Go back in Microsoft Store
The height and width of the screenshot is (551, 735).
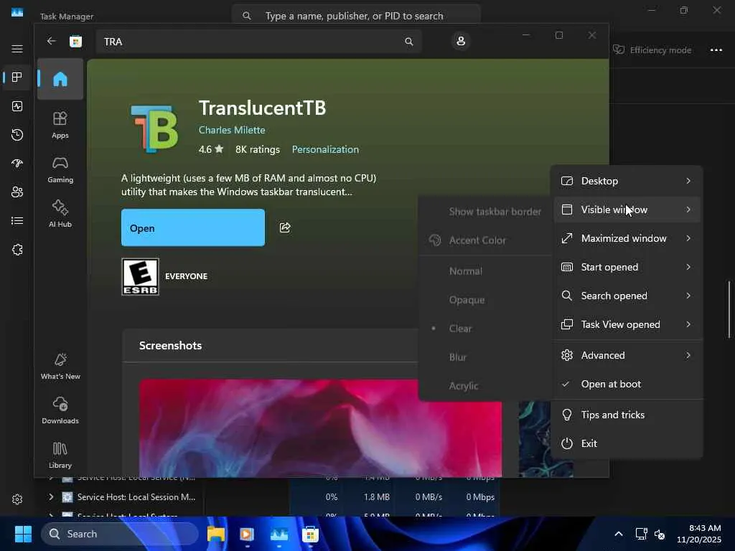click(51, 41)
